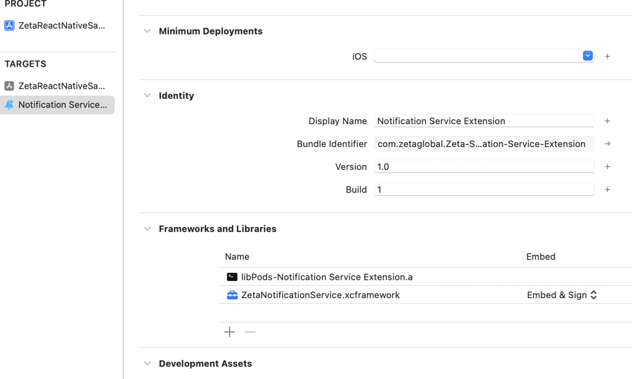Viewport: 632px width, 379px height.
Task: Edit the Display Name field
Action: [x=484, y=121]
